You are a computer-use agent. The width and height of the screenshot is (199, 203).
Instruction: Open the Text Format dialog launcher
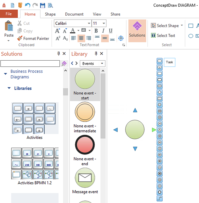(x=124, y=45)
